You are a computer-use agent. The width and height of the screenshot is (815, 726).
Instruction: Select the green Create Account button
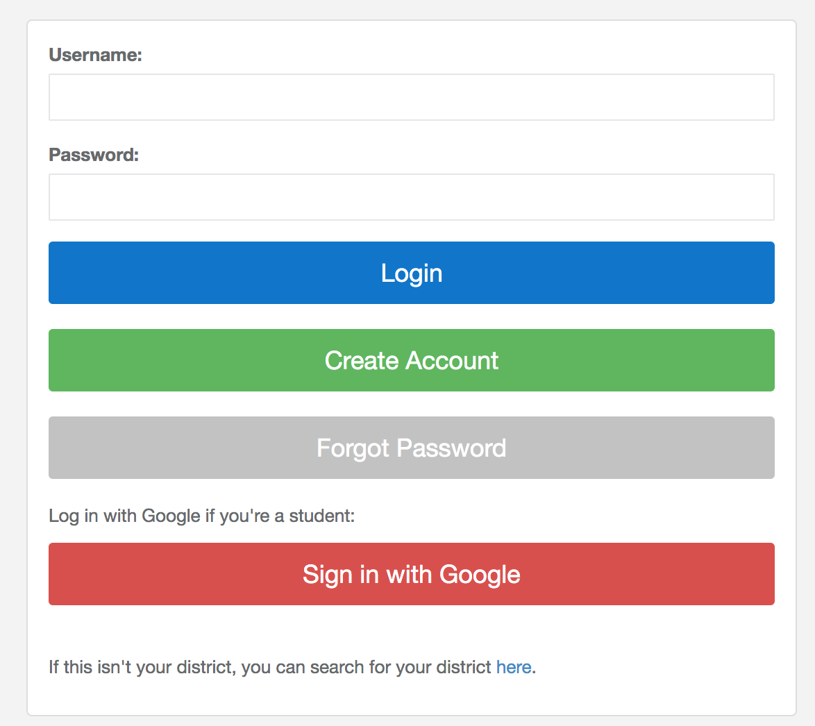411,360
